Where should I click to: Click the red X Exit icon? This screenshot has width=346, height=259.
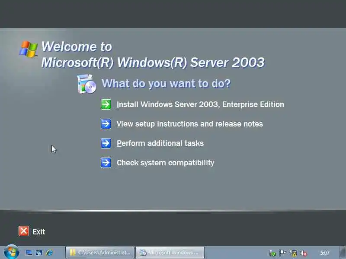click(x=24, y=231)
